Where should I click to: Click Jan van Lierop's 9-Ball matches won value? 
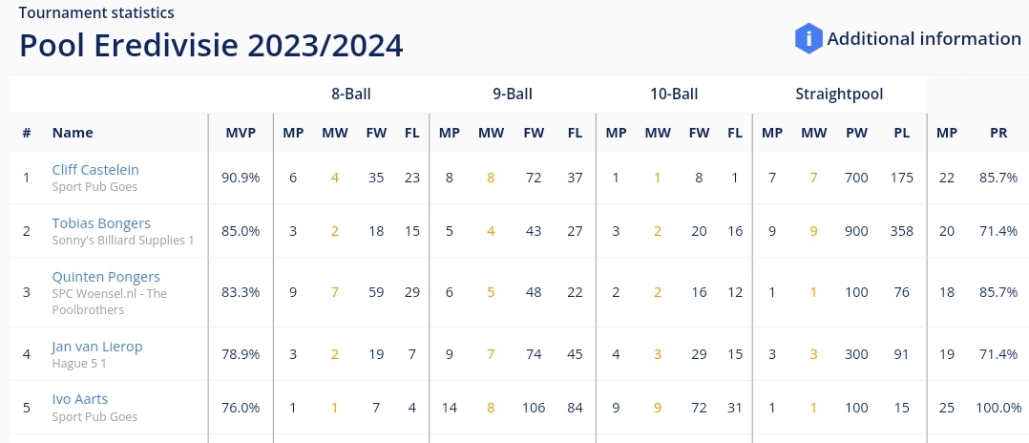[x=491, y=354]
